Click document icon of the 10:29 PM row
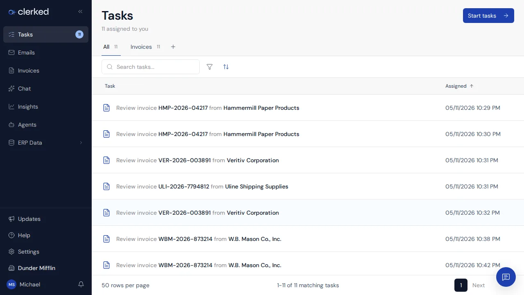 pos(106,108)
